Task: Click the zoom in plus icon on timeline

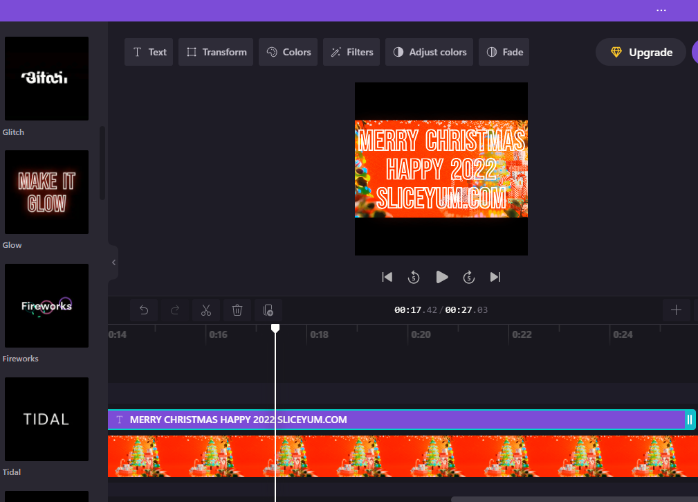Action: click(676, 310)
